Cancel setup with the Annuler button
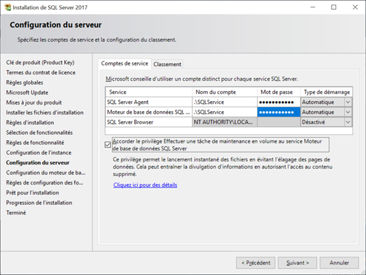 pyautogui.click(x=339, y=263)
